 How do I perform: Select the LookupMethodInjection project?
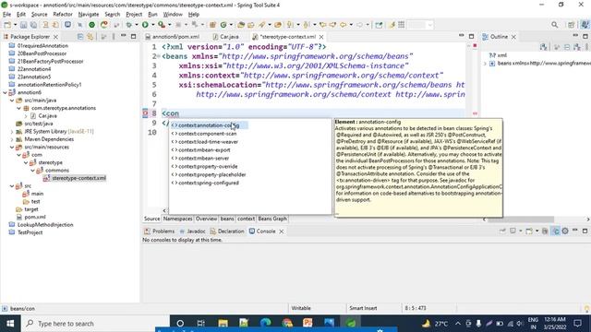click(45, 225)
